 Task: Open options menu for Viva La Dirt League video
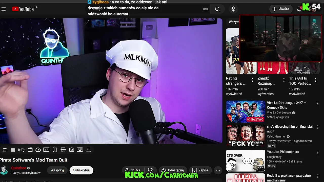[318, 103]
